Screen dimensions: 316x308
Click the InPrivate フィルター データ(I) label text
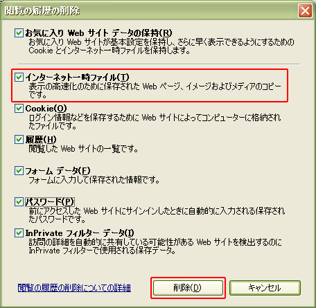click(80, 233)
